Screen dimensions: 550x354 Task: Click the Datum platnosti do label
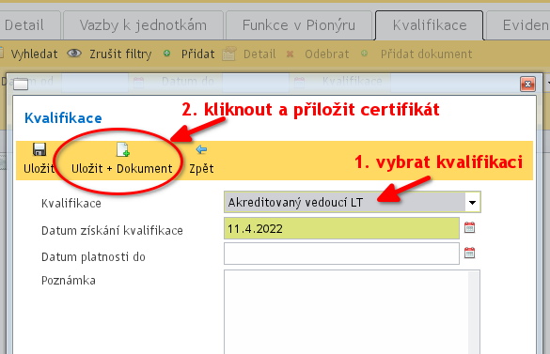[x=93, y=257]
